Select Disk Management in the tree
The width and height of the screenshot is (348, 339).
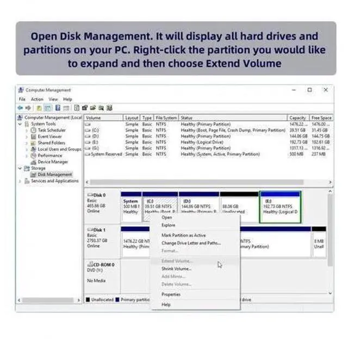pos(54,175)
